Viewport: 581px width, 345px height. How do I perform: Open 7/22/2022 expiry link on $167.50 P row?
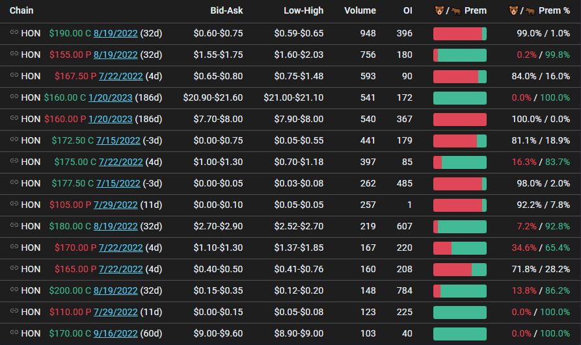[121, 76]
